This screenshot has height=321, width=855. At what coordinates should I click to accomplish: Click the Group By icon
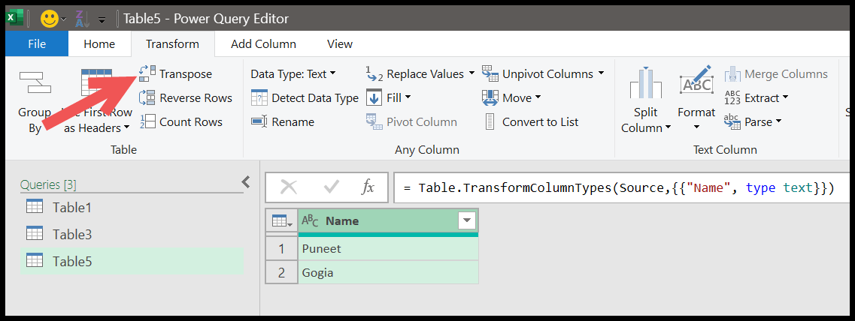35,83
